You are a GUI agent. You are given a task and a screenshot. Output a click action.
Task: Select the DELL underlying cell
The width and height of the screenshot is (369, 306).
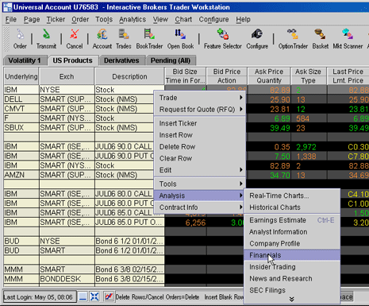coord(21,99)
